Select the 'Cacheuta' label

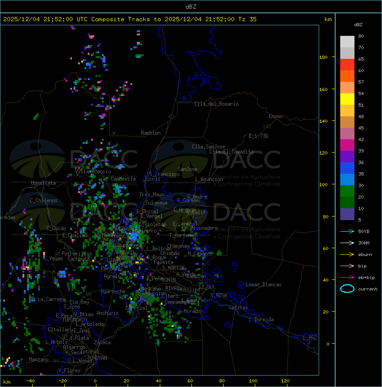point(79,259)
